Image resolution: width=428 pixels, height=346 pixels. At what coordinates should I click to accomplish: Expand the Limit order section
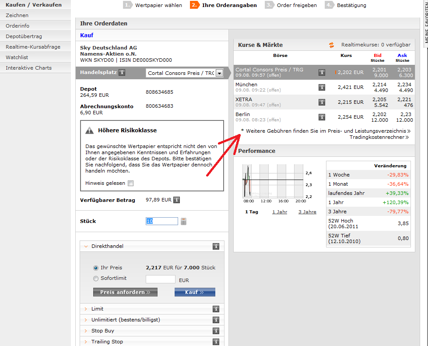[86, 309]
